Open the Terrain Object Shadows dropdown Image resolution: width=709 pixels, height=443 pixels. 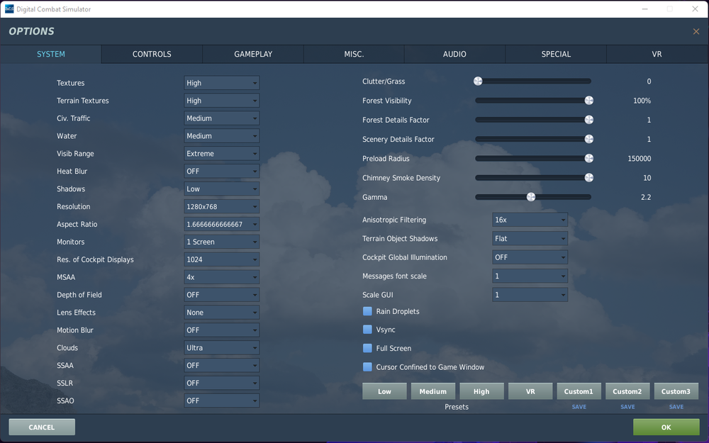pyautogui.click(x=530, y=238)
